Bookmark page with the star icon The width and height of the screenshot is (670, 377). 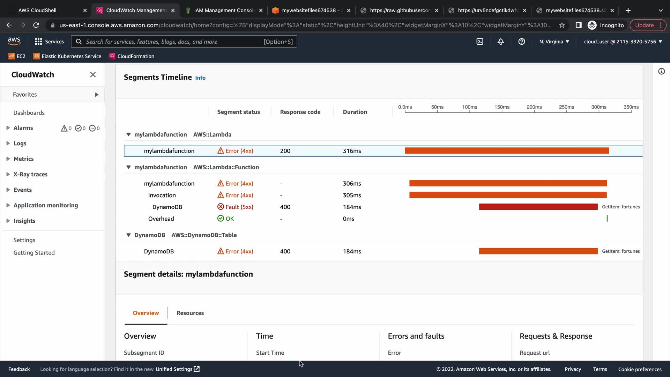(x=562, y=25)
